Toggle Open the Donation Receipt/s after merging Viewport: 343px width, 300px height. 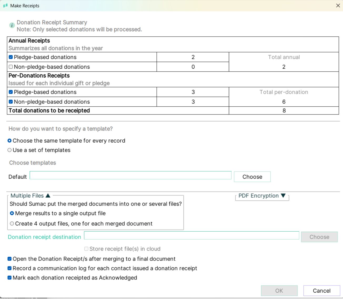point(9,259)
